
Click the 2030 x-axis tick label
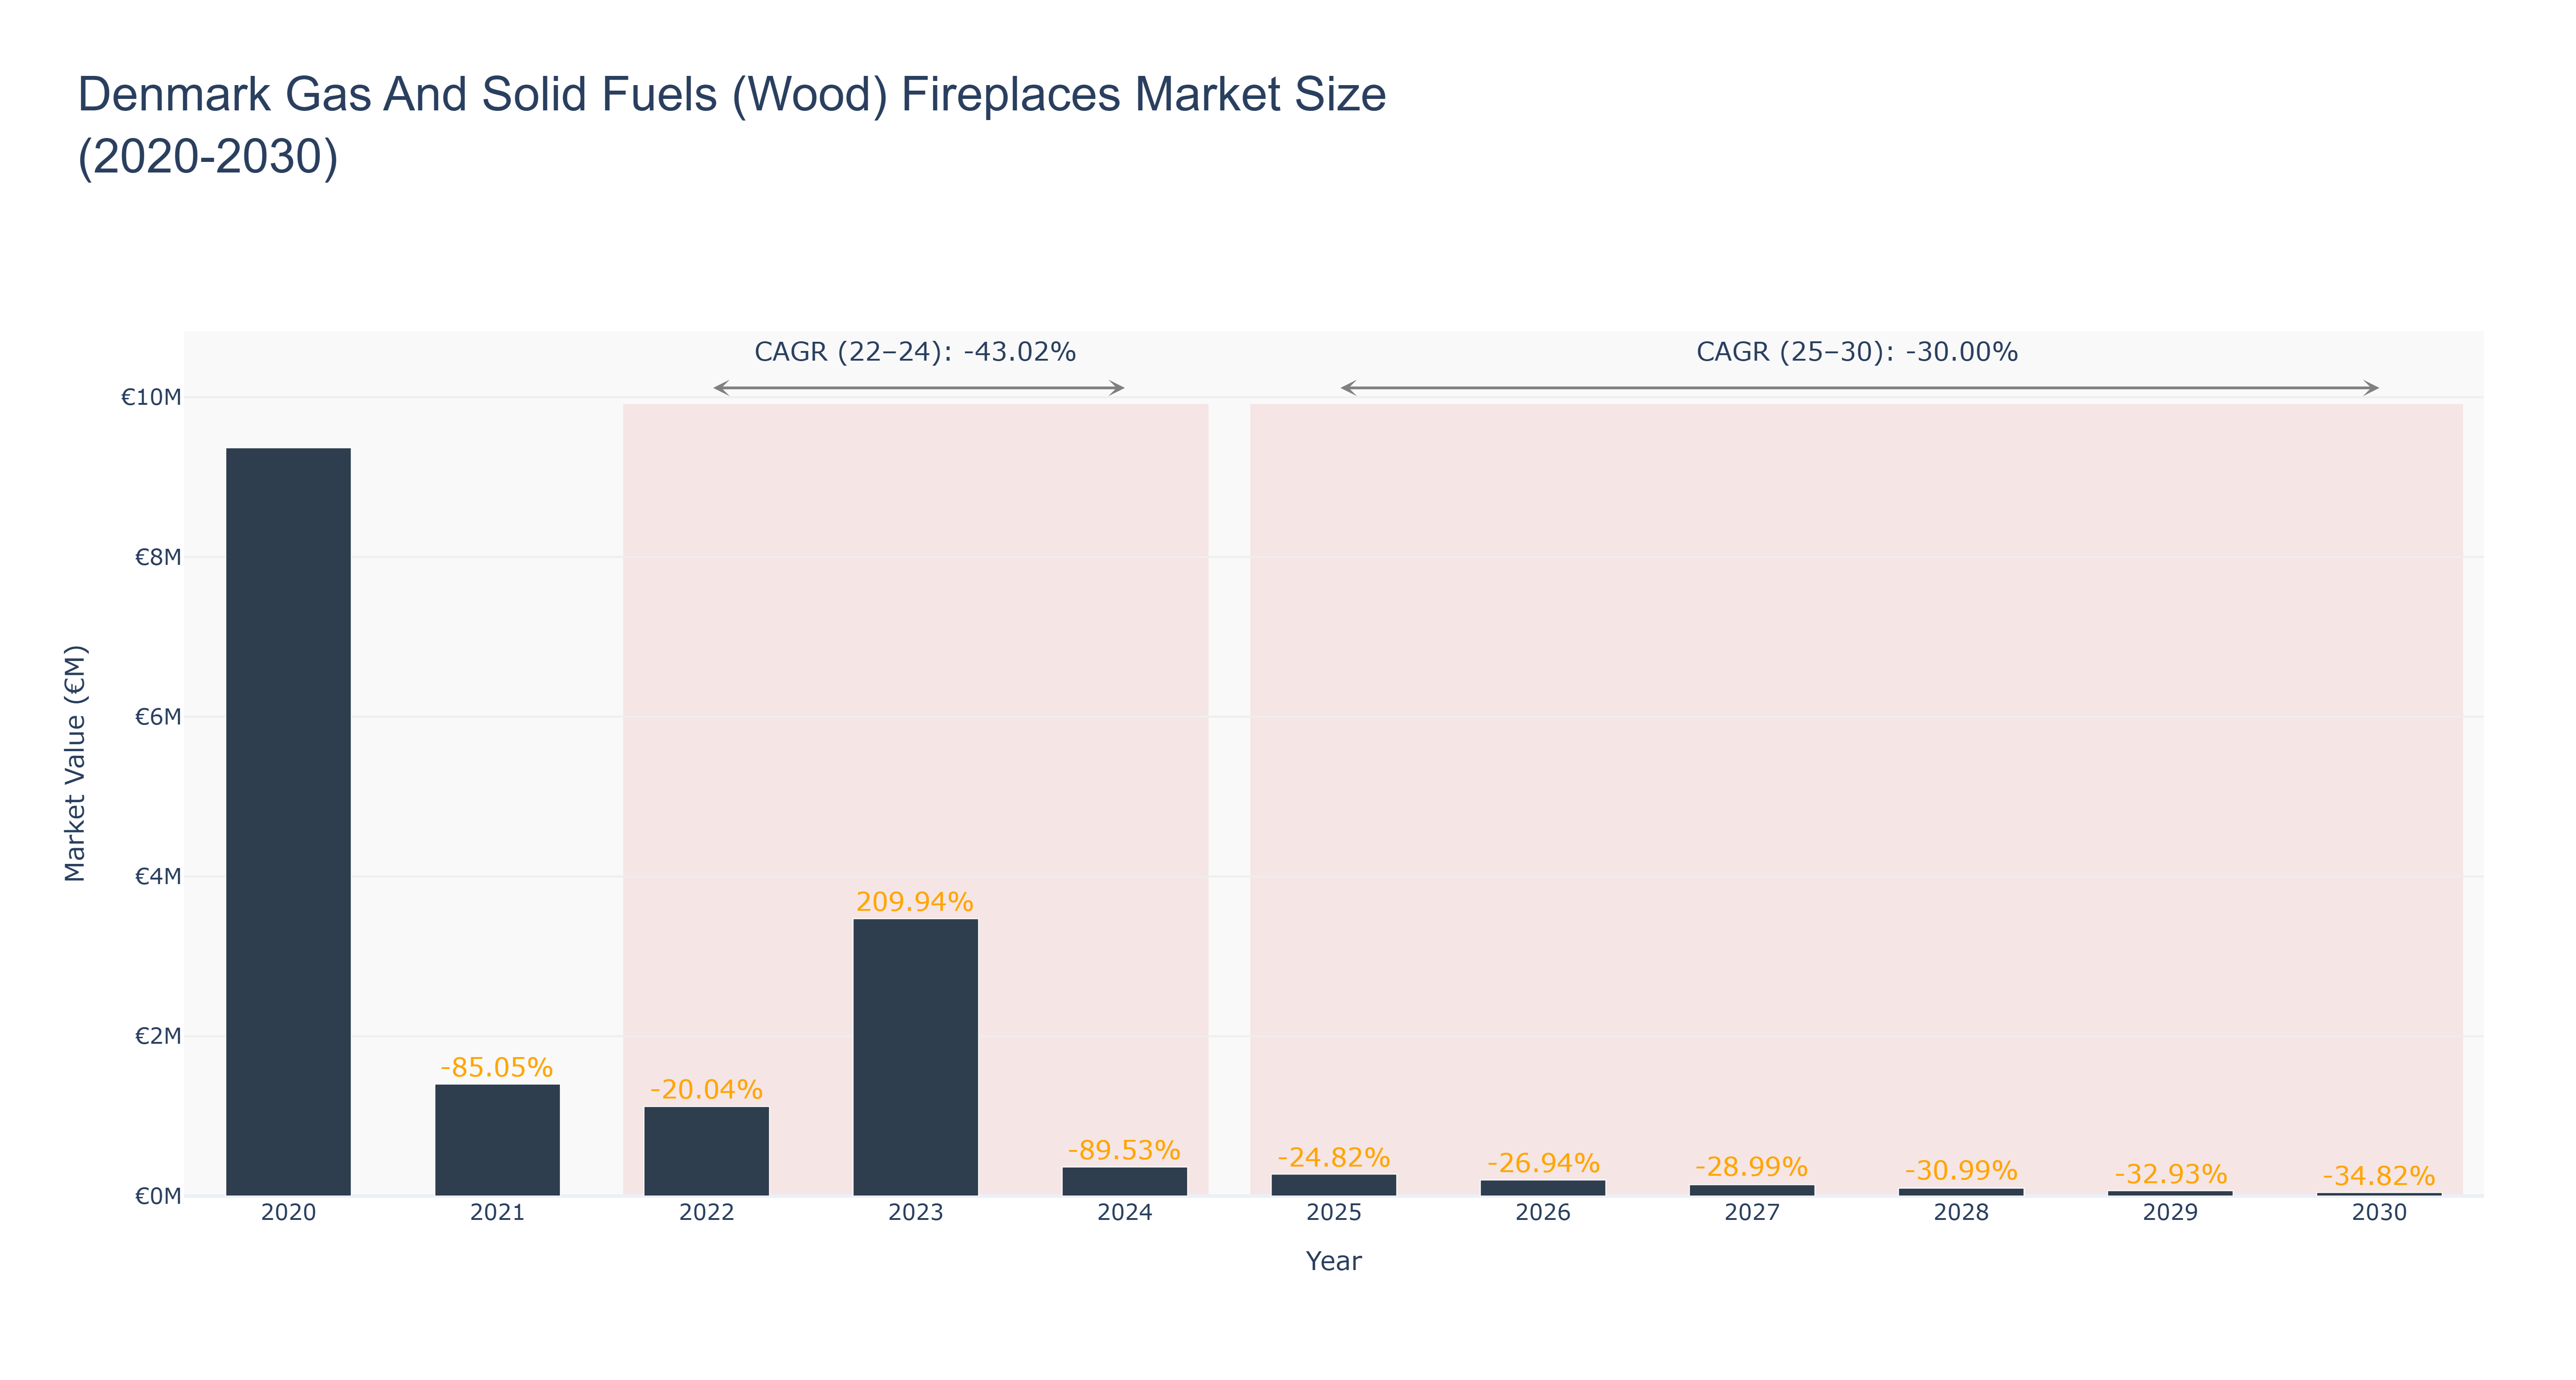point(2379,1213)
